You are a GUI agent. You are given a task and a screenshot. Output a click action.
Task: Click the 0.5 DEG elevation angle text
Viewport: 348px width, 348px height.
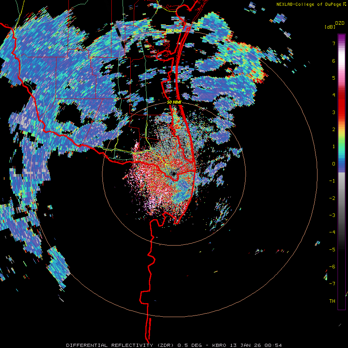pyautogui.click(x=190, y=345)
